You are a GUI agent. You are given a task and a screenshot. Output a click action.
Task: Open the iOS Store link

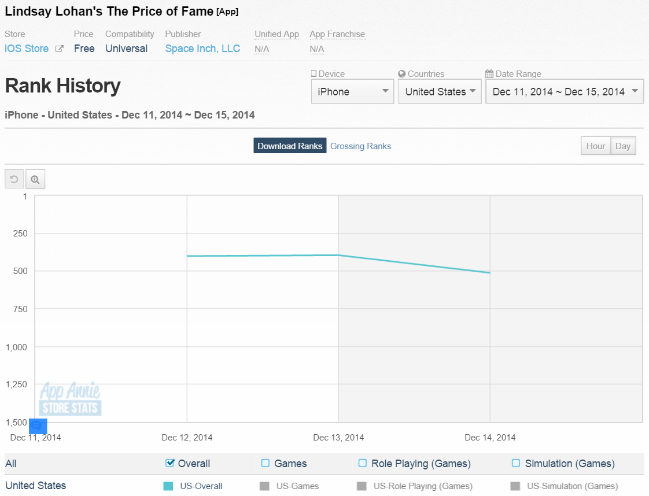coord(27,49)
